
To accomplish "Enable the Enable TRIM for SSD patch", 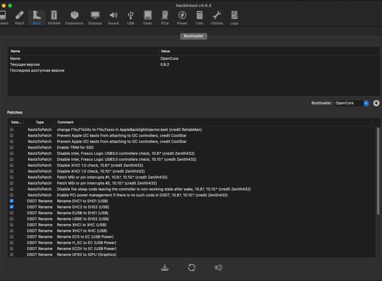I will coord(11,147).
